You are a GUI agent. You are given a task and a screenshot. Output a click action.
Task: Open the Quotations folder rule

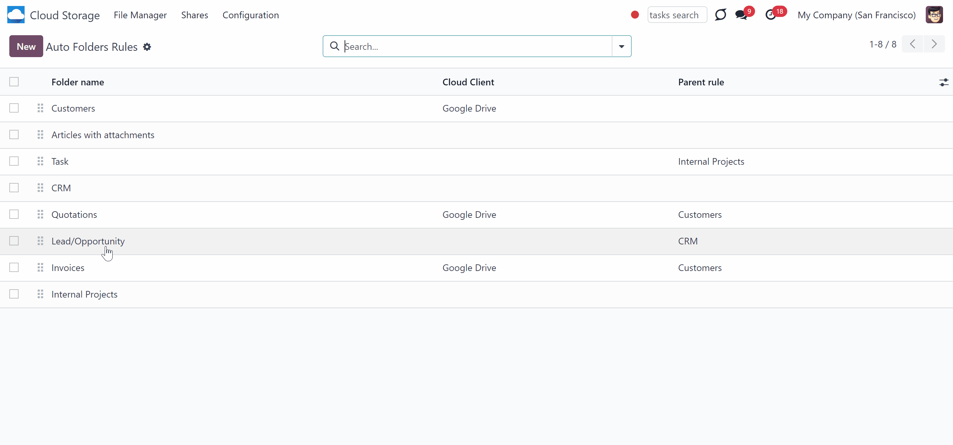[x=74, y=215]
